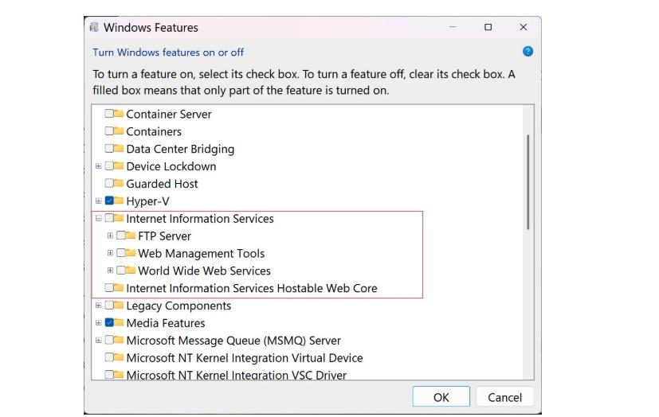Click the Data Center Bridging folder icon
Image resolution: width=659 pixels, height=417 pixels.
click(x=119, y=149)
